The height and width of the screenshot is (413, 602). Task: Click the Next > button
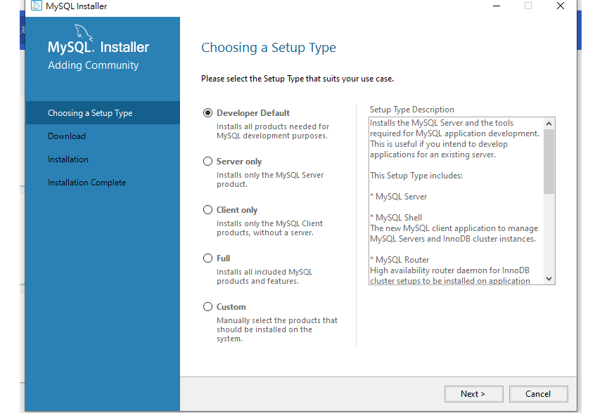coord(474,394)
